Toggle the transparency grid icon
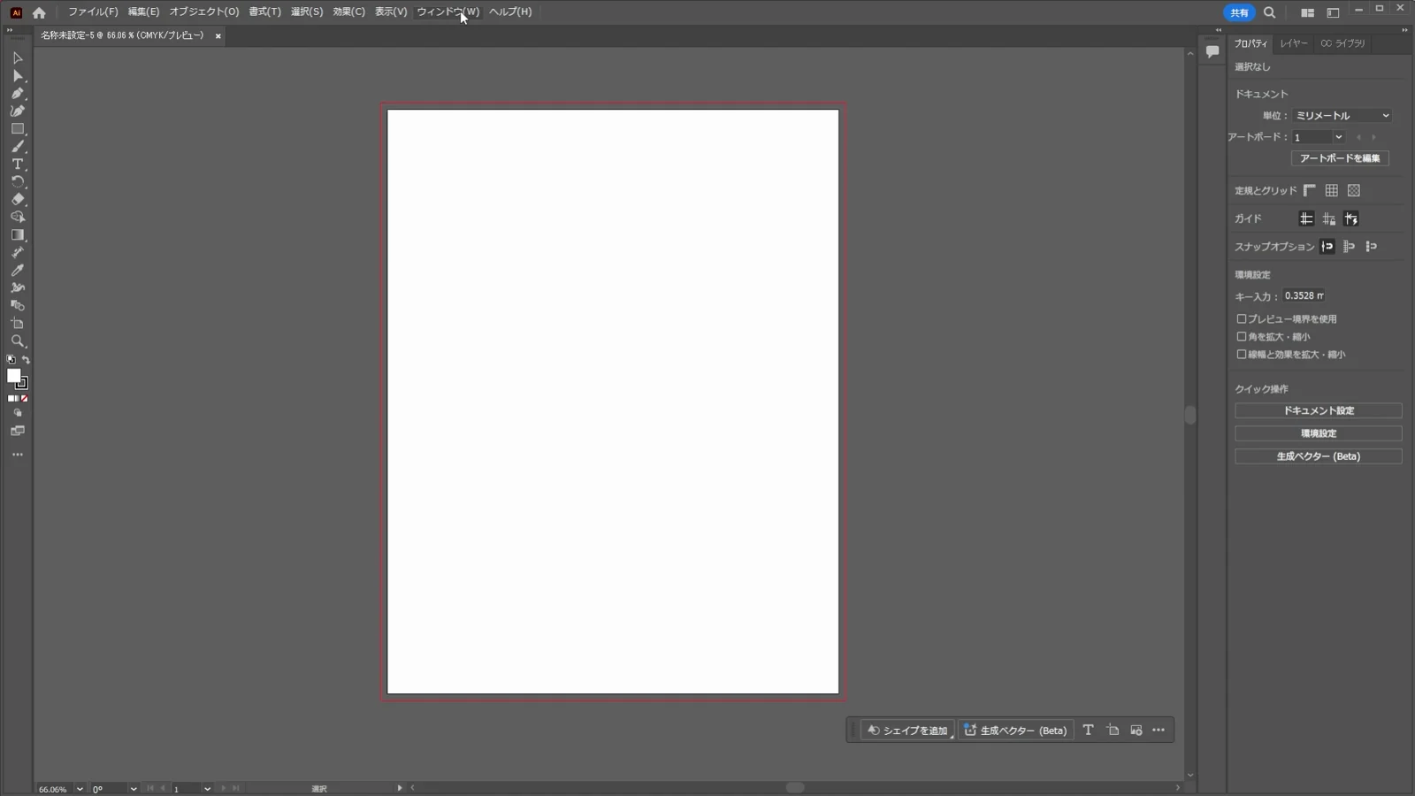 pos(1353,190)
